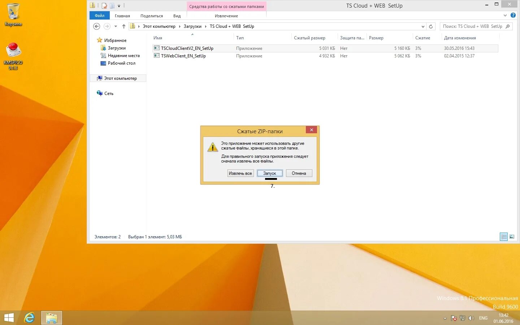
Task: Click the zip folder icon in title bar
Action: [x=93, y=5]
